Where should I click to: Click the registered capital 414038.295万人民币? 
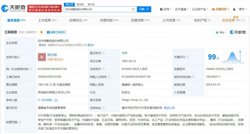[x=134, y=69]
